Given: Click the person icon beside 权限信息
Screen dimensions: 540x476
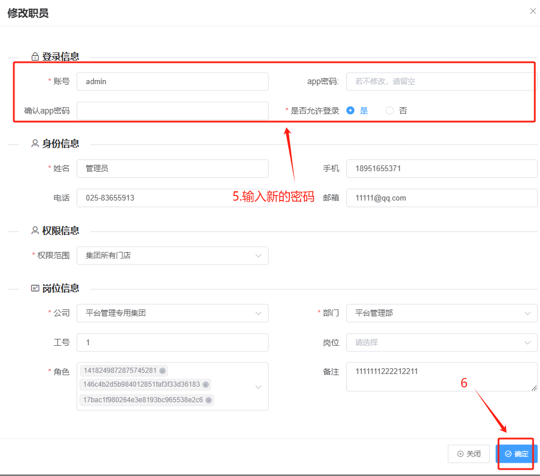Looking at the screenshot, I should pyautogui.click(x=35, y=231).
